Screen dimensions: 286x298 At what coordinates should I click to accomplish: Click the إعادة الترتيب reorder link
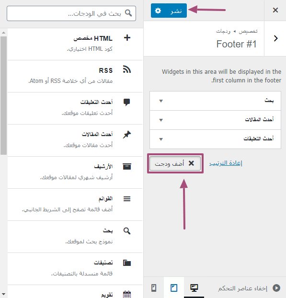226,163
